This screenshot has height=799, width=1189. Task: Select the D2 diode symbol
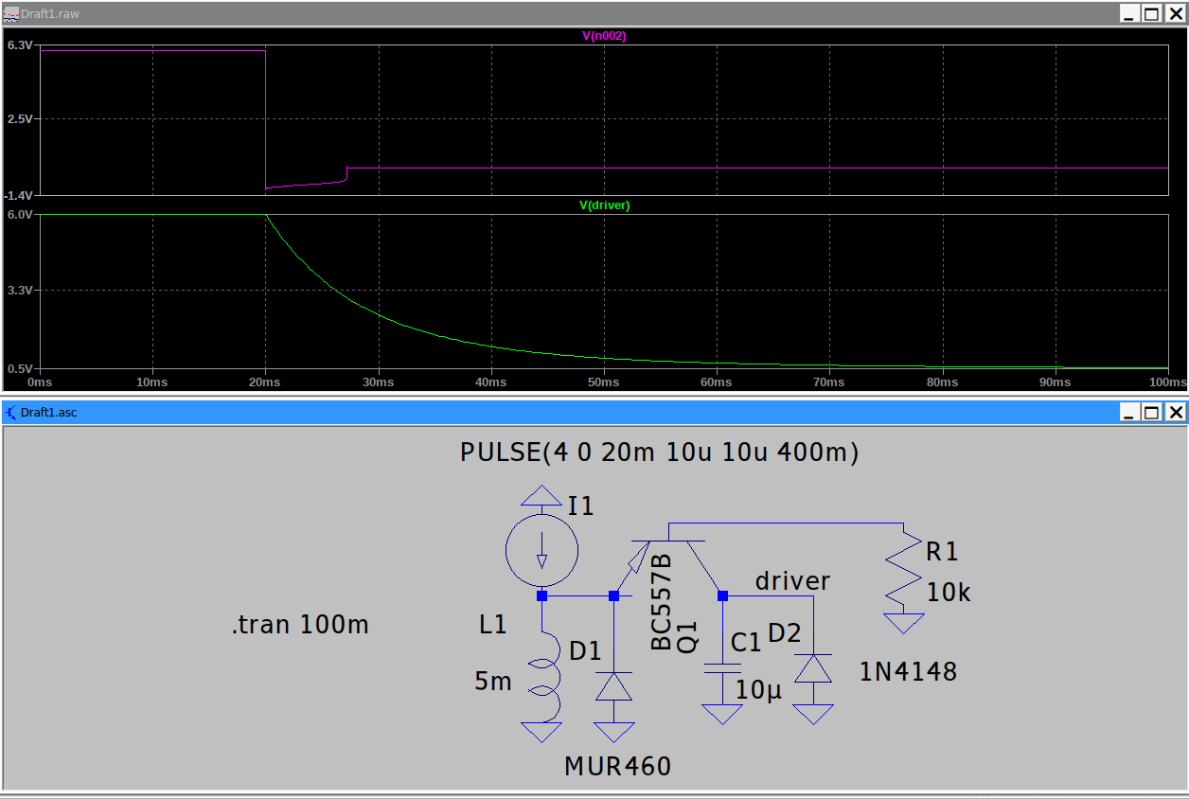813,668
